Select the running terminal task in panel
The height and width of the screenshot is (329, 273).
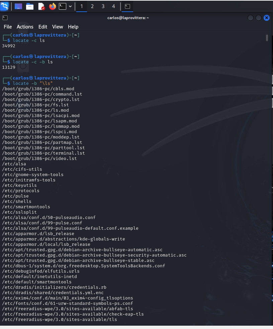tap(127, 6)
